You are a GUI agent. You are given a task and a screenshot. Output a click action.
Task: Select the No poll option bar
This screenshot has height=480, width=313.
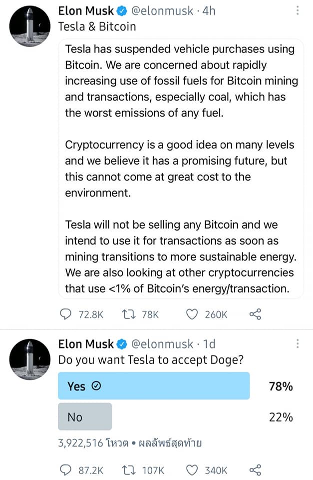tap(85, 416)
